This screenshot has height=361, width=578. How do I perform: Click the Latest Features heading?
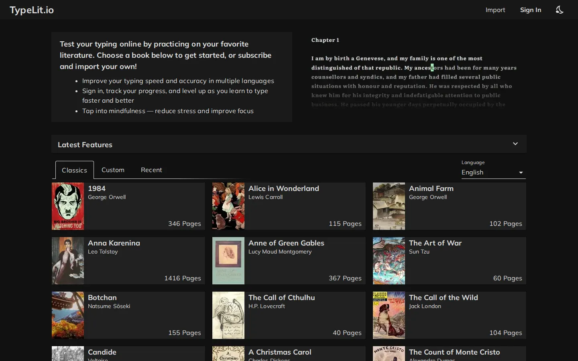[85, 145]
